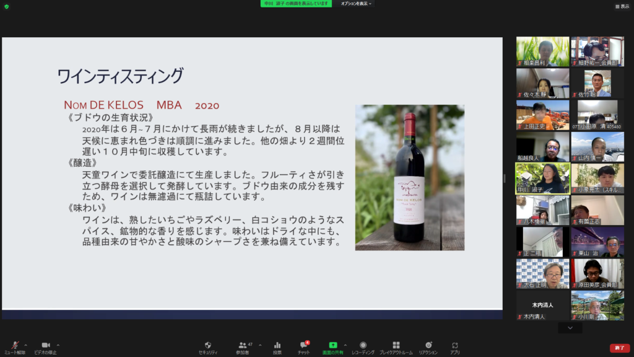
Task: Click the 《ブドウの生育状況》 heading
Action: coord(110,118)
